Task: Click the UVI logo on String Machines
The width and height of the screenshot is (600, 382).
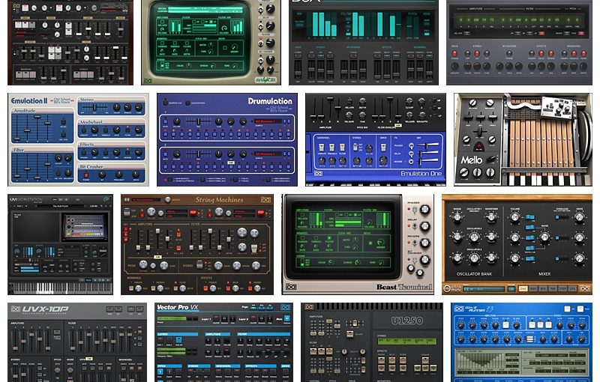Action: (x=265, y=200)
